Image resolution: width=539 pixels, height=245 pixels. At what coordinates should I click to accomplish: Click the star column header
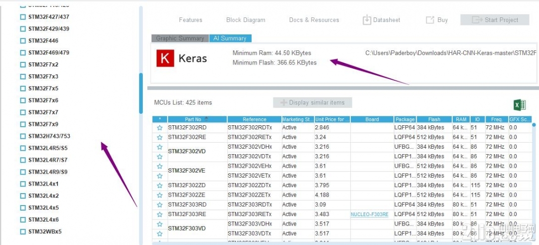[x=160, y=119]
